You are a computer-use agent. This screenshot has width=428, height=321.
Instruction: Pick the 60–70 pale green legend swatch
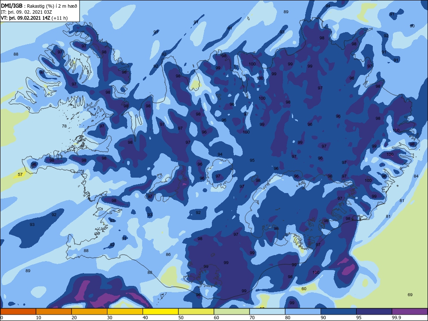coord(232,312)
